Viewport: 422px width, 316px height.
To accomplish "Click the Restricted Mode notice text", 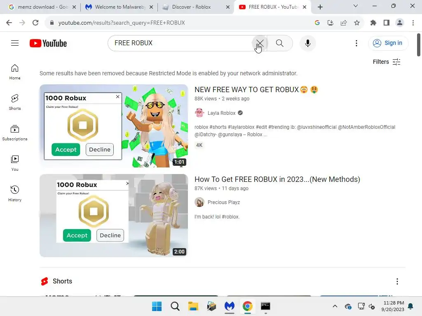I will coord(169,73).
